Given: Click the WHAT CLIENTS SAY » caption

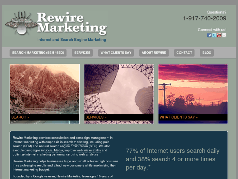Looking at the screenshot, I should pos(179,117).
